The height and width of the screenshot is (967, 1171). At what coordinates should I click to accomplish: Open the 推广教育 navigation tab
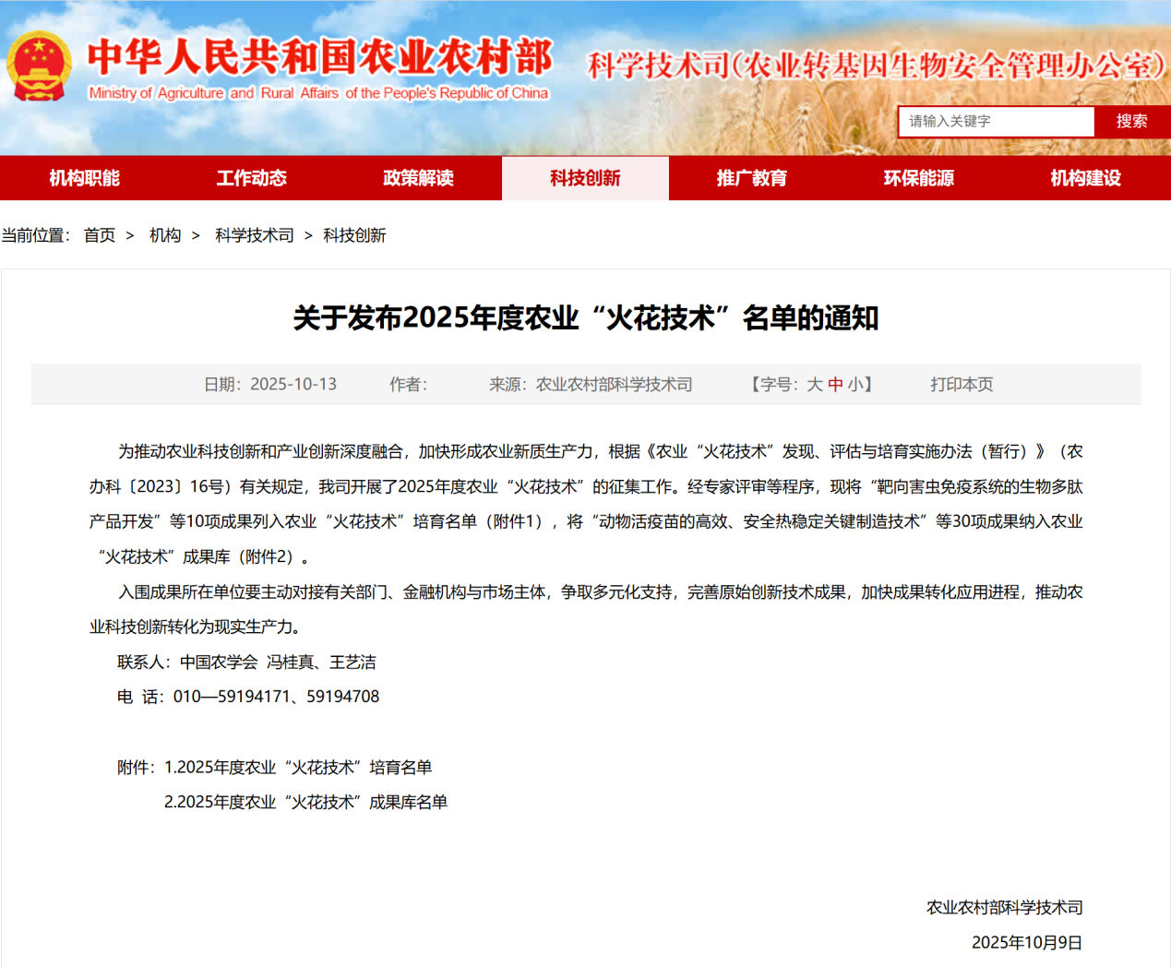752,178
